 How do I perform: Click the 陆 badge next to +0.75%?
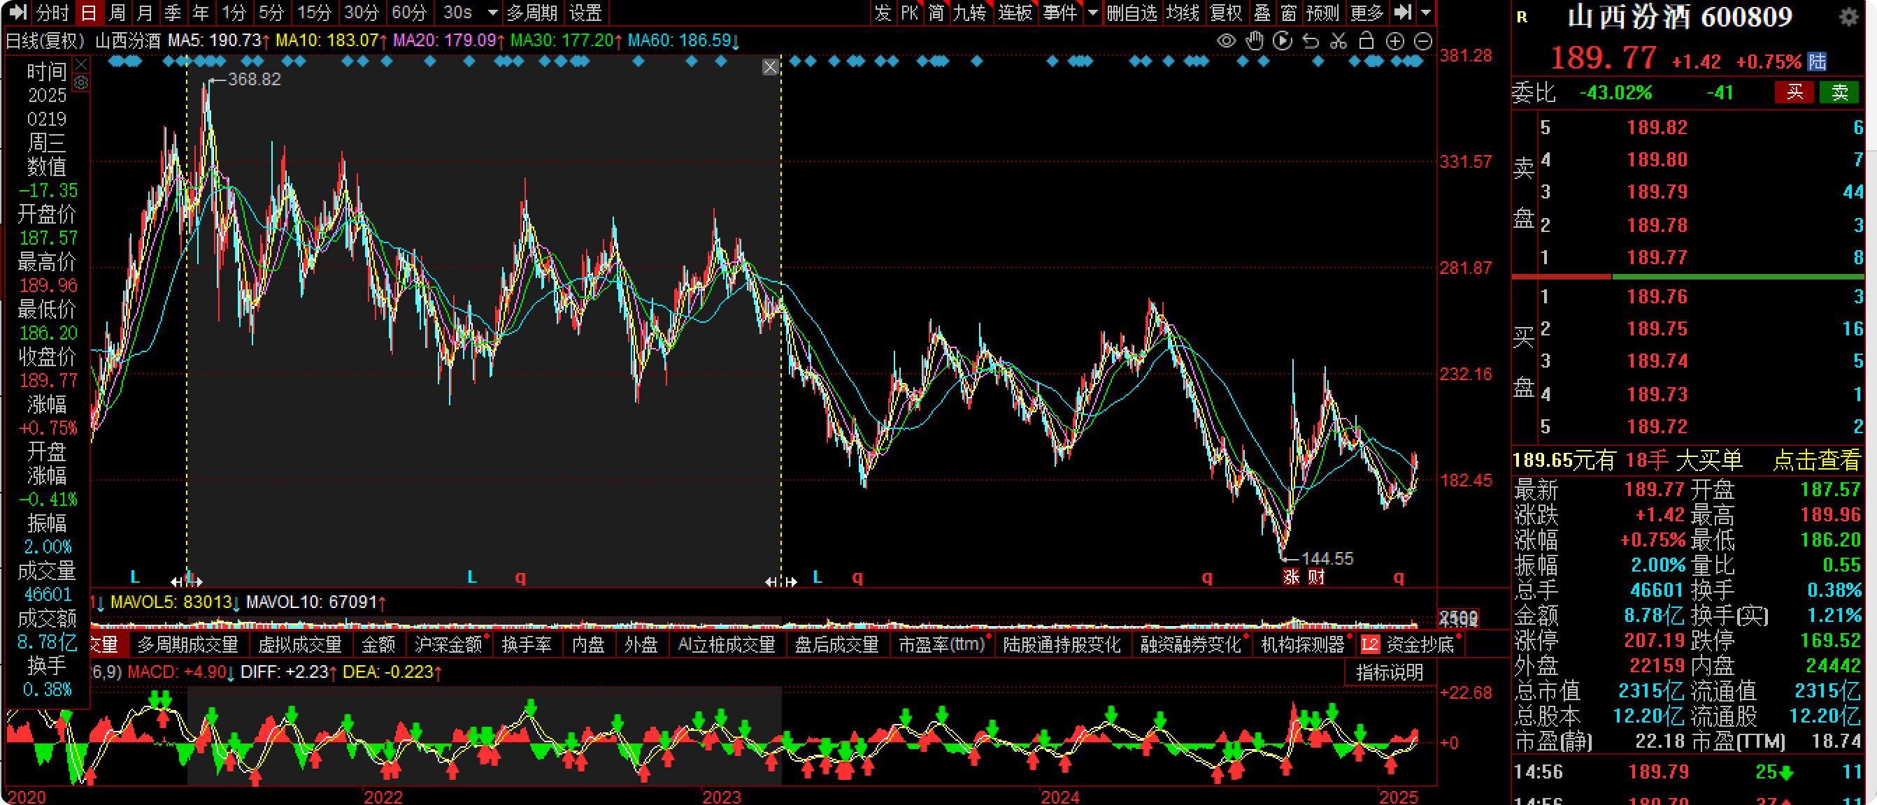point(1818,61)
